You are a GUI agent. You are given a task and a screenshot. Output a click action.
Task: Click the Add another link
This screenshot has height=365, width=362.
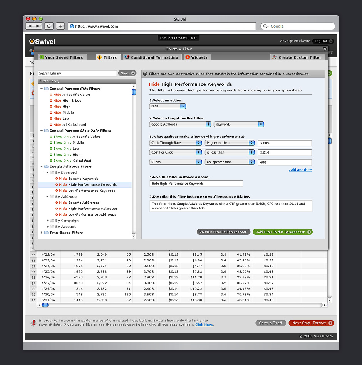coord(300,170)
